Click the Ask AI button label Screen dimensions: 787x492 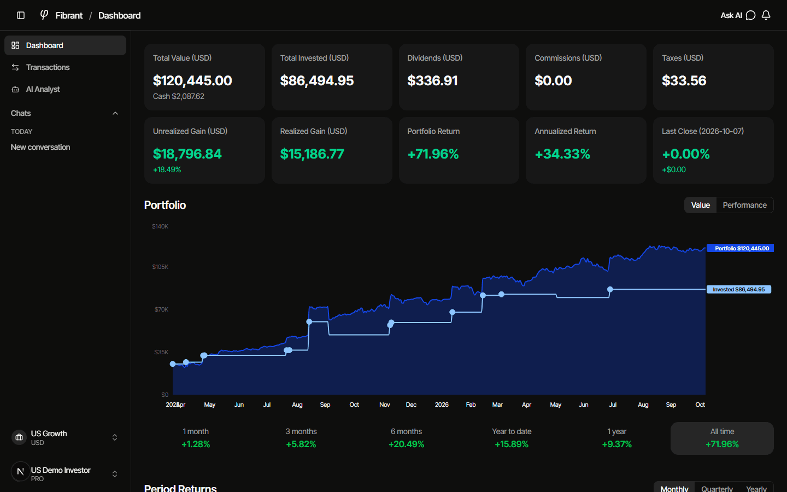click(x=731, y=15)
